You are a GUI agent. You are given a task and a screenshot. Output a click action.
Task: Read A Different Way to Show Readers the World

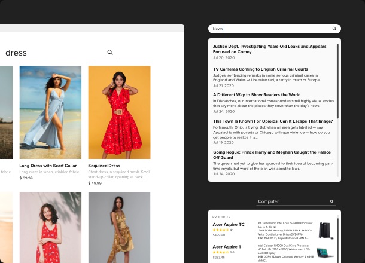[257, 94]
